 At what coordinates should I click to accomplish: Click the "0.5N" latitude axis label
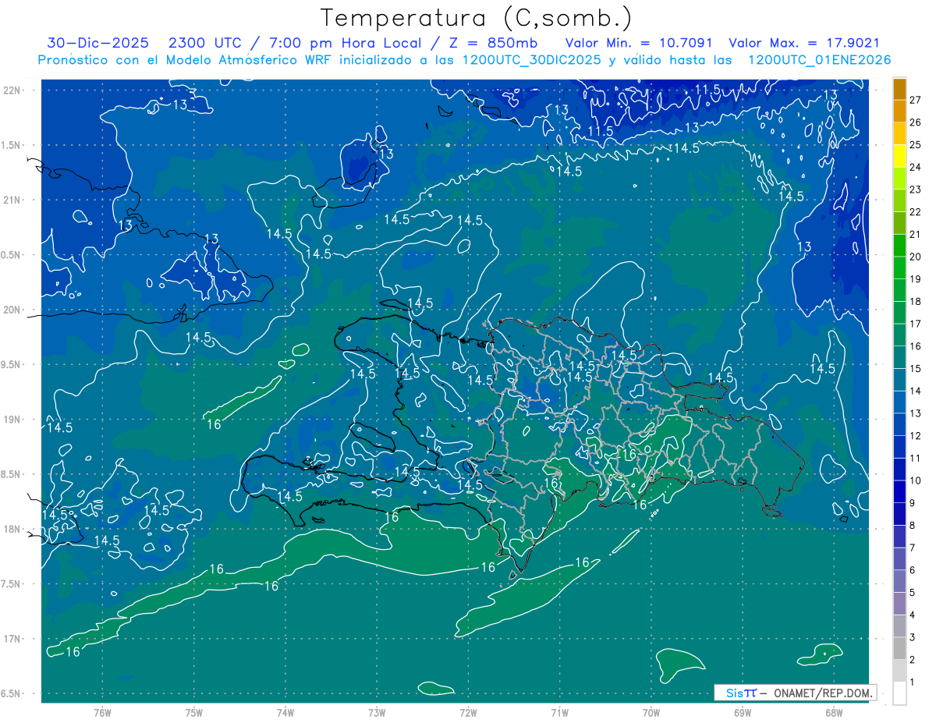[x=12, y=255]
